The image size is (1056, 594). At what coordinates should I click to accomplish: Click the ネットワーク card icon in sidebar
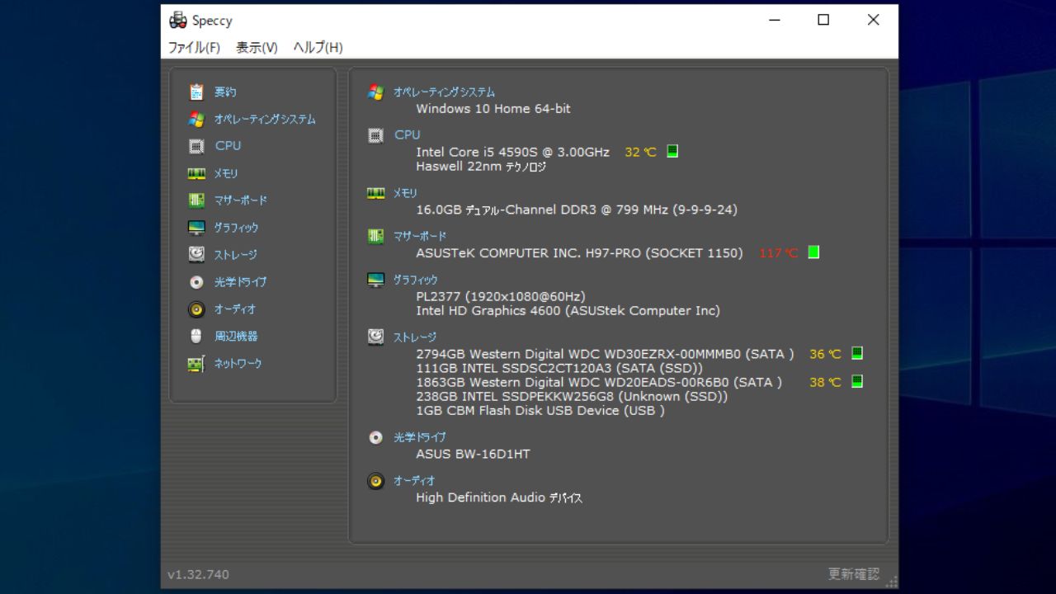pos(196,364)
